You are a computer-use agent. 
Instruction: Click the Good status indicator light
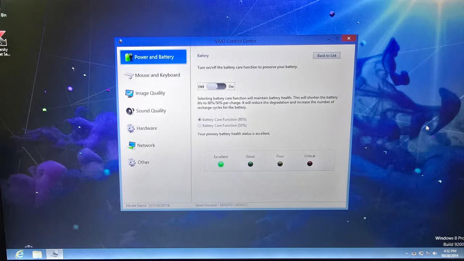click(x=250, y=164)
